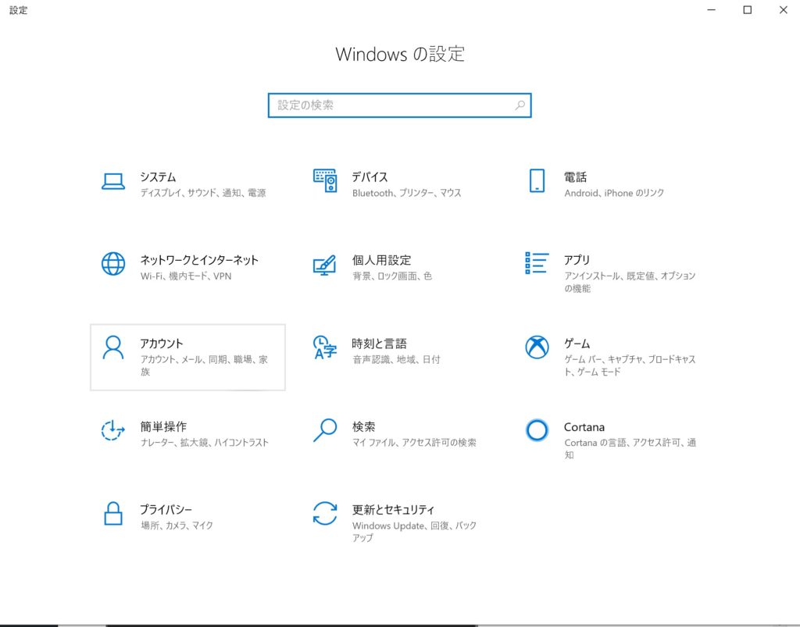Click the text 背景、ロック画面、色

[392, 276]
